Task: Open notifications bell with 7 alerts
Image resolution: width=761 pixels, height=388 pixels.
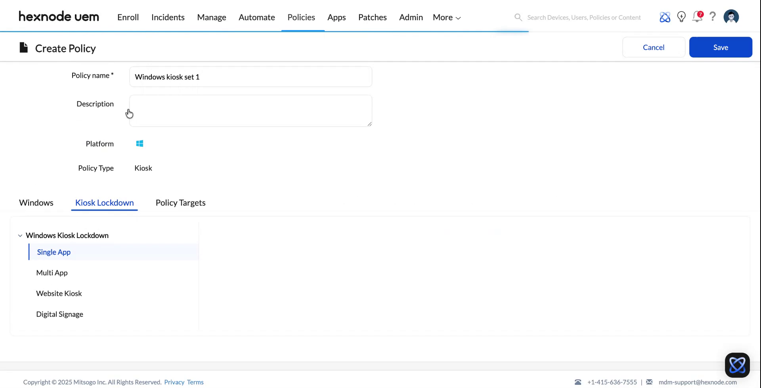Action: tap(698, 17)
